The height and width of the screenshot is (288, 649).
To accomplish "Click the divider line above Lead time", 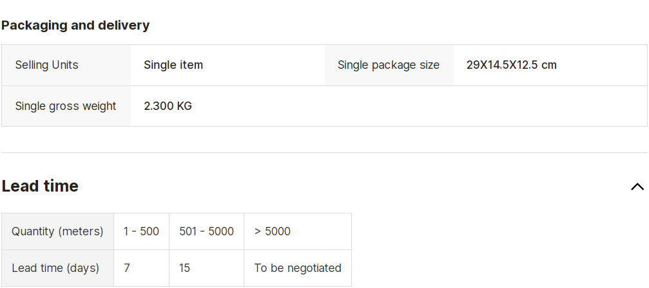I will click(325, 152).
